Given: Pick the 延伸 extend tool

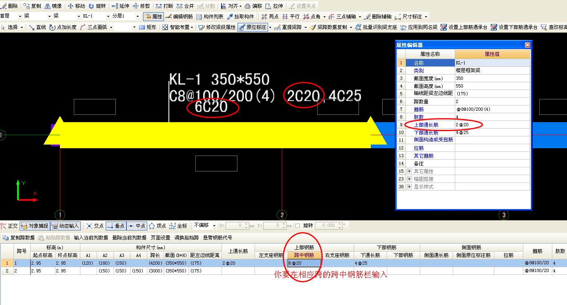Looking at the screenshot, I should [120, 6].
